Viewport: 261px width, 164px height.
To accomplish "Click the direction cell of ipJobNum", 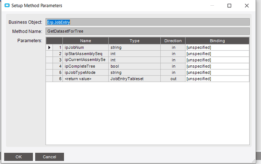I will pyautogui.click(x=173, y=47).
